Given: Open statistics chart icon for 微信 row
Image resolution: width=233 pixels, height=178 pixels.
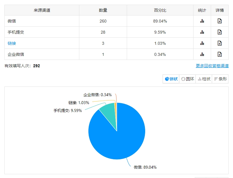Looking at the screenshot, I should click(202, 21).
